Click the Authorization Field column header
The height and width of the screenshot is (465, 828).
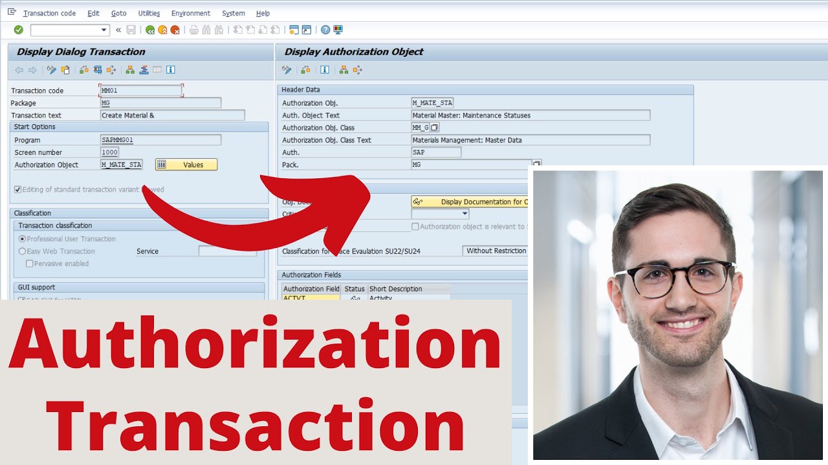point(311,289)
